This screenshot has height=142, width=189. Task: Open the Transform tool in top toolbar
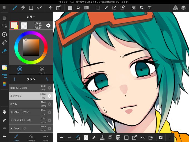59,8
